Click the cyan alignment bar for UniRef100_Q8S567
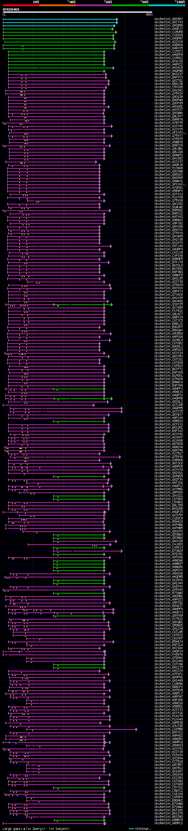Image resolution: width=188 pixels, height=831 pixels. pos(60,19)
